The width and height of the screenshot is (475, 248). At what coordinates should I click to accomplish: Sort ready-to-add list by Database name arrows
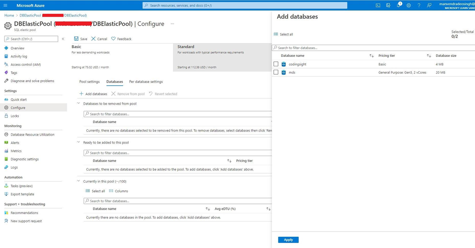click(x=229, y=161)
